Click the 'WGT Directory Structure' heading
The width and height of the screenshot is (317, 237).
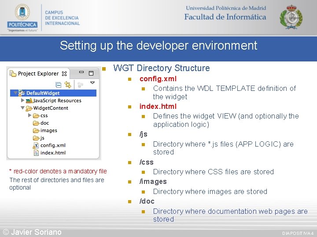click(162, 68)
